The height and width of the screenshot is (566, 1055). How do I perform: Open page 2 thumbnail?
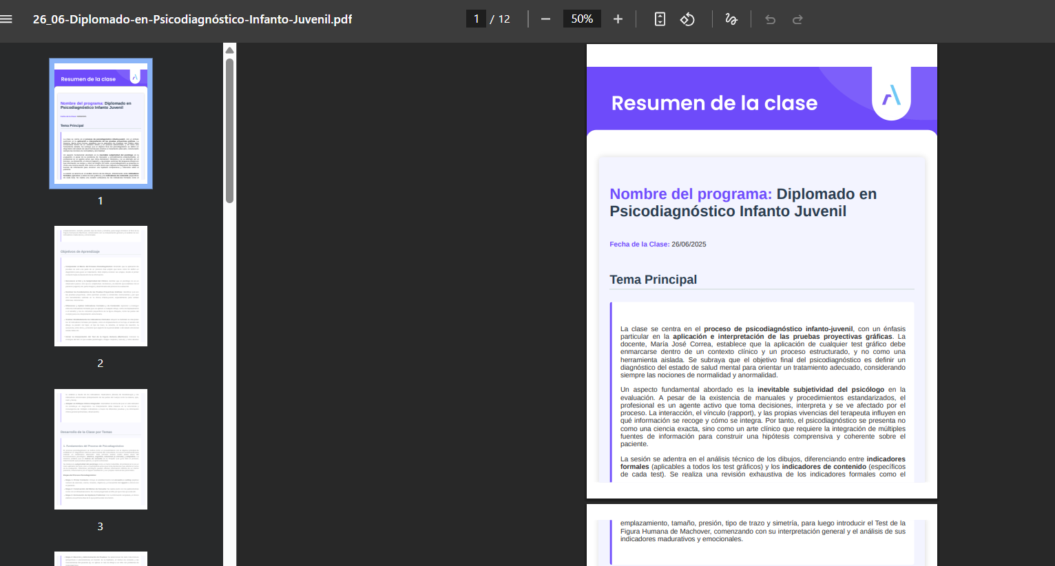101,286
